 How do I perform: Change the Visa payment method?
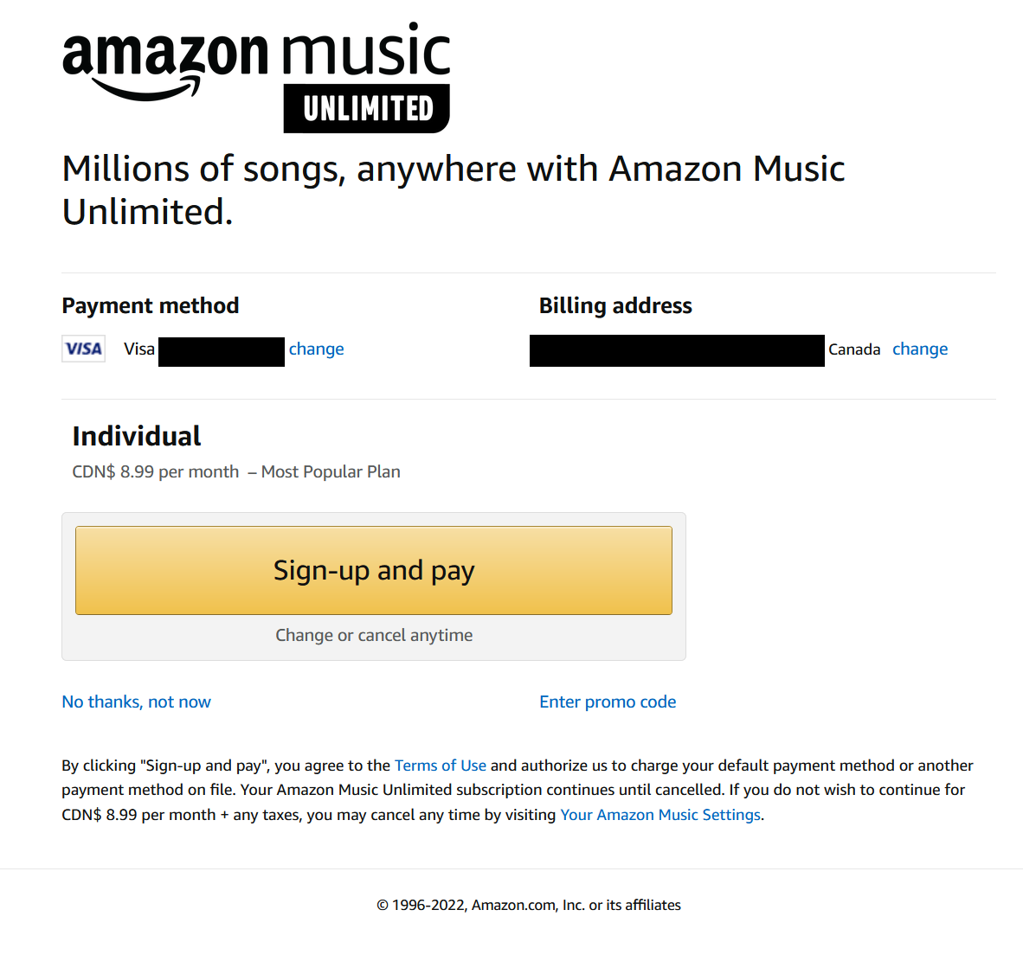[316, 349]
